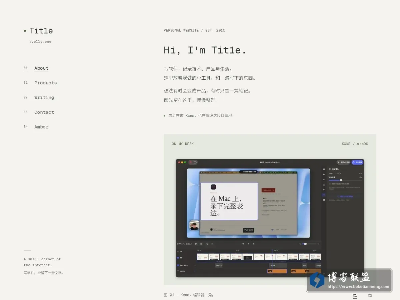Screen dimensions: 400x300
Task: Click the webcam face thumbnail in Koma's preview
Action: pyautogui.click(x=194, y=225)
